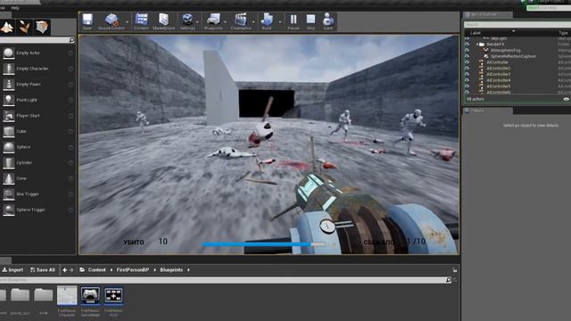Click the Cube shape icon
This screenshot has width=571, height=321.
(8, 131)
